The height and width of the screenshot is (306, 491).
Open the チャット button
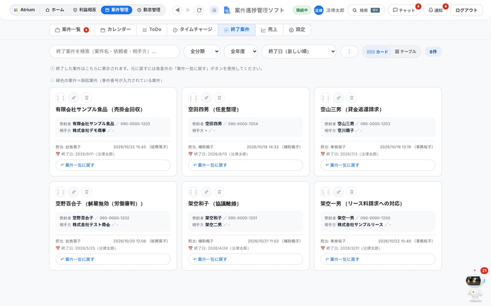click(x=404, y=10)
